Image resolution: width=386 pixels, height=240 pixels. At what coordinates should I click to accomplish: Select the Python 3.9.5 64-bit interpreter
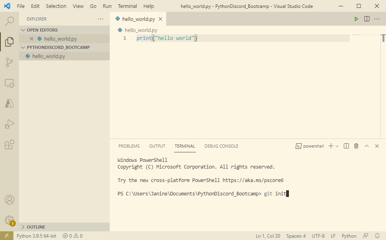[36, 236]
